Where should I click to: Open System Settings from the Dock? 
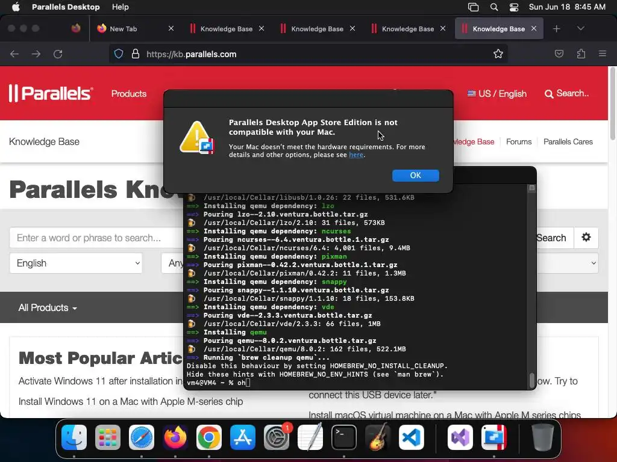pos(277,437)
